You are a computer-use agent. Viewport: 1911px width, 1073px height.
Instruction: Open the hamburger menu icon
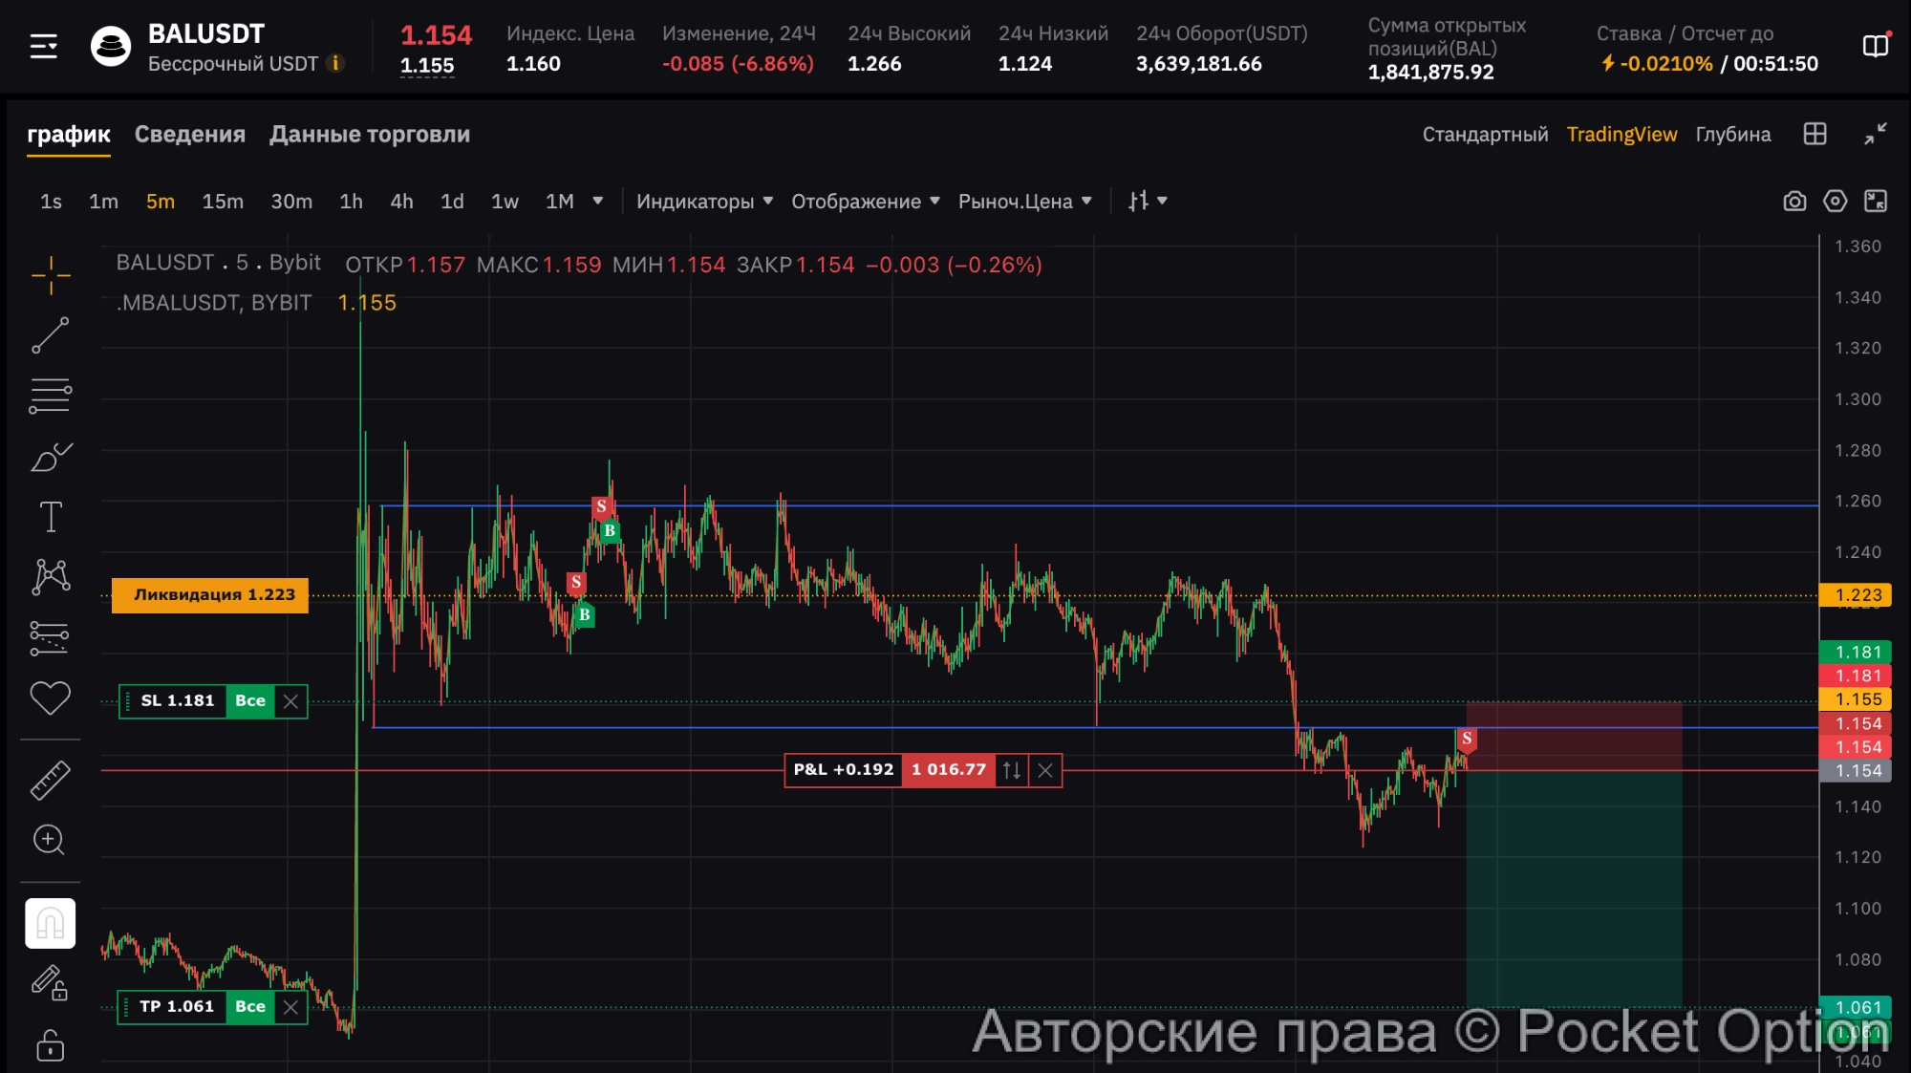pos(44,46)
